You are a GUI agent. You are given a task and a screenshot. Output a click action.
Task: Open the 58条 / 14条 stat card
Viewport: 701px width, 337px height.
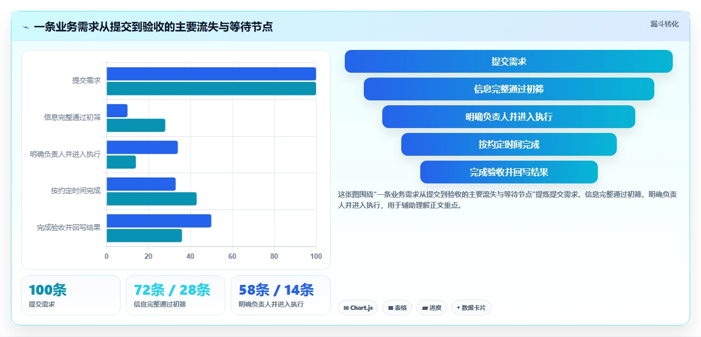click(281, 295)
